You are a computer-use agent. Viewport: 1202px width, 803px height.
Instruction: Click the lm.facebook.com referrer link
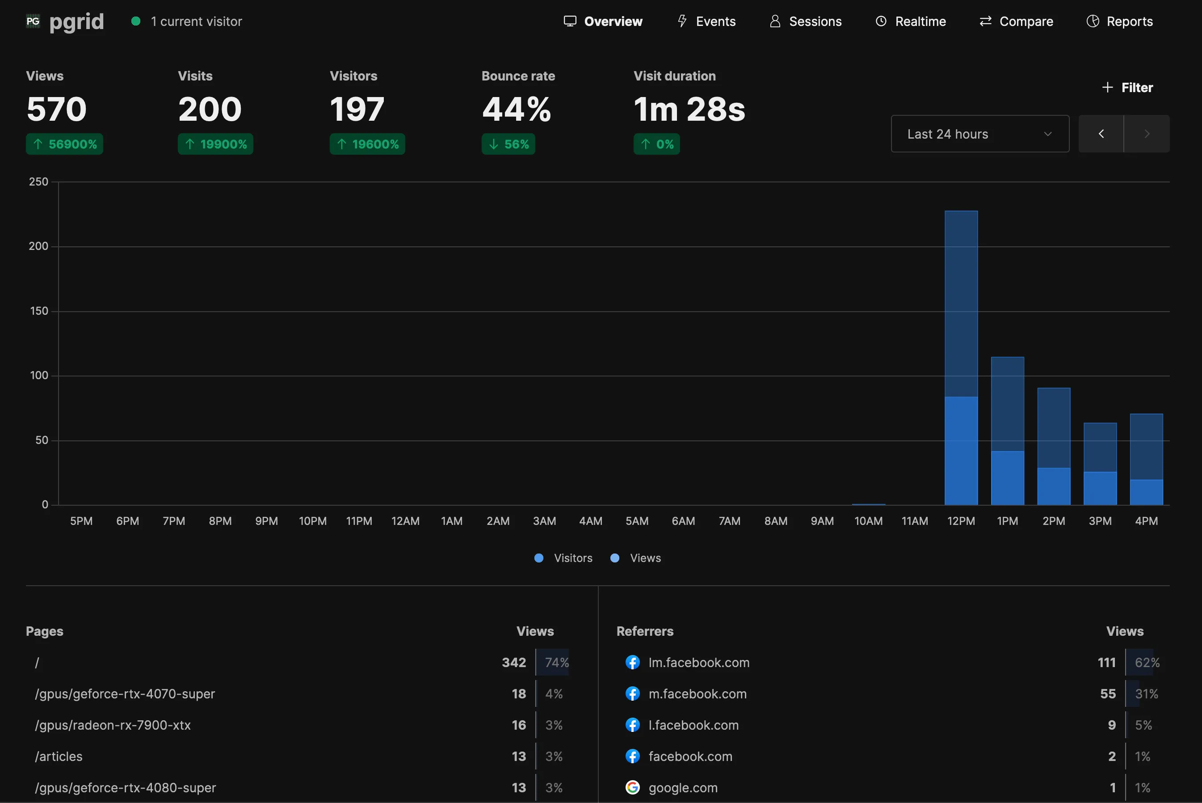pyautogui.click(x=698, y=663)
